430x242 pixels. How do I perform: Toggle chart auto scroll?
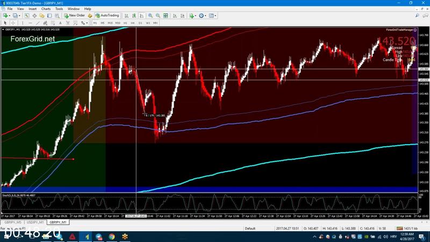click(175, 16)
